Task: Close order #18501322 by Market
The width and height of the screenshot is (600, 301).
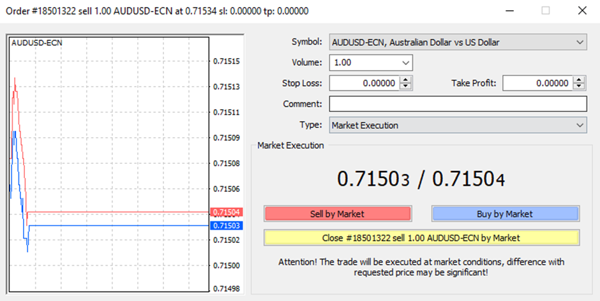Action: pyautogui.click(x=421, y=238)
